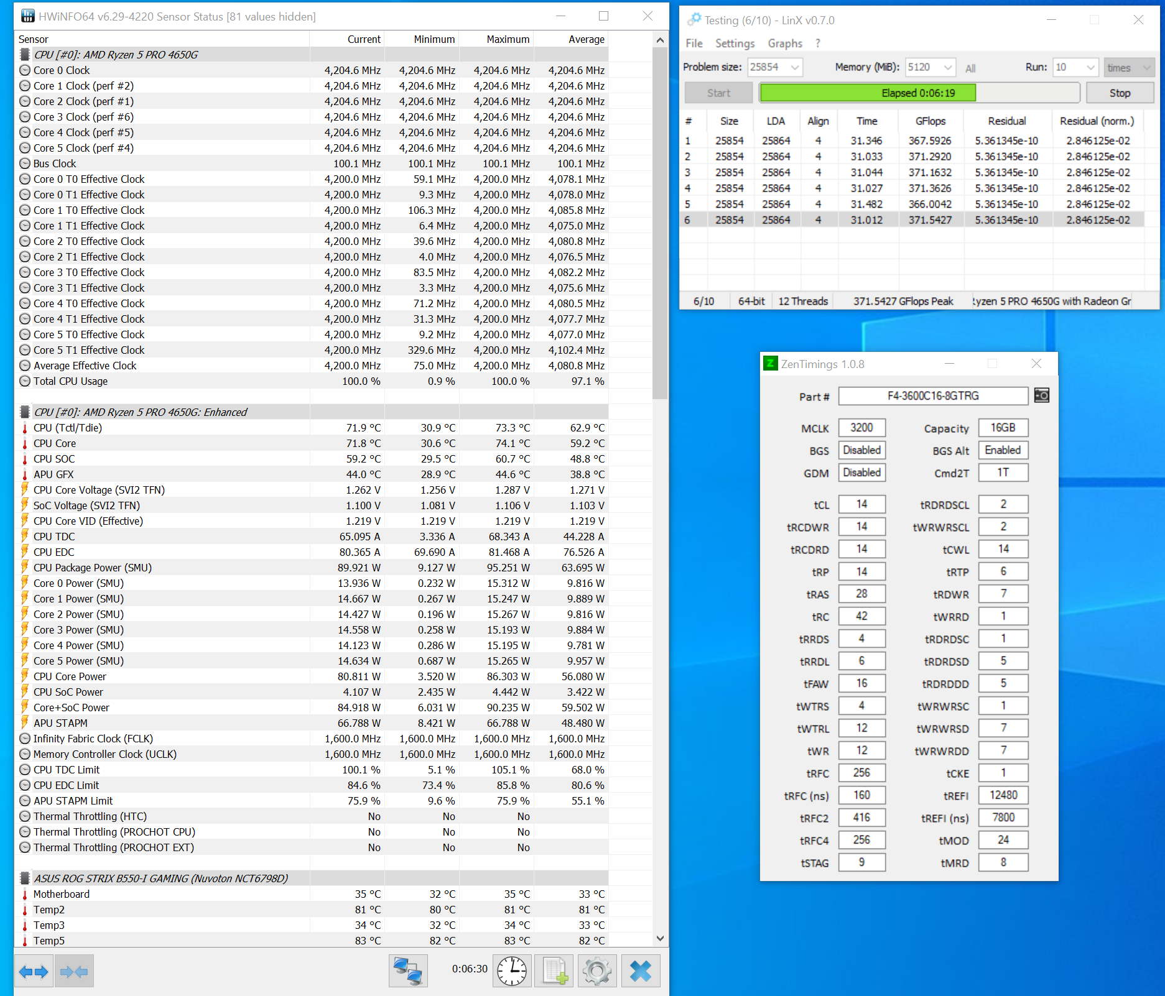The height and width of the screenshot is (996, 1165).
Task: Click the Part # field in ZenTimings
Action: pyautogui.click(x=933, y=396)
